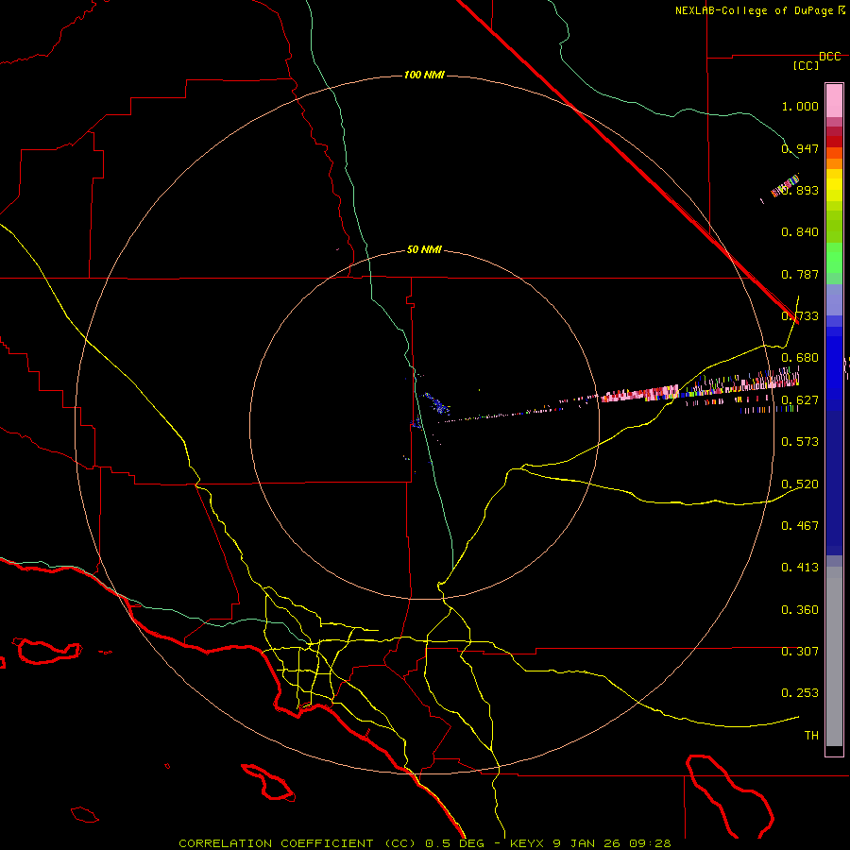This screenshot has width=850, height=850.
Task: Select the 0.680 legend value
Action: tap(800, 358)
